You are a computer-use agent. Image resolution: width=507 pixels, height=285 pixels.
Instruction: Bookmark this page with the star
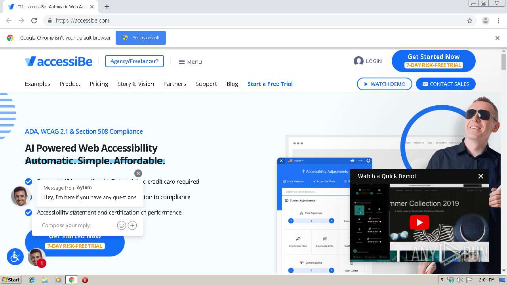click(x=470, y=21)
